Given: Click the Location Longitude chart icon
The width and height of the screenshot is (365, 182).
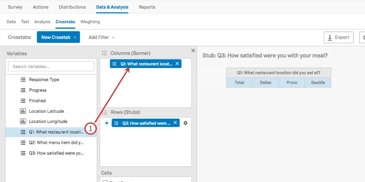Looking at the screenshot, I should (23, 122).
